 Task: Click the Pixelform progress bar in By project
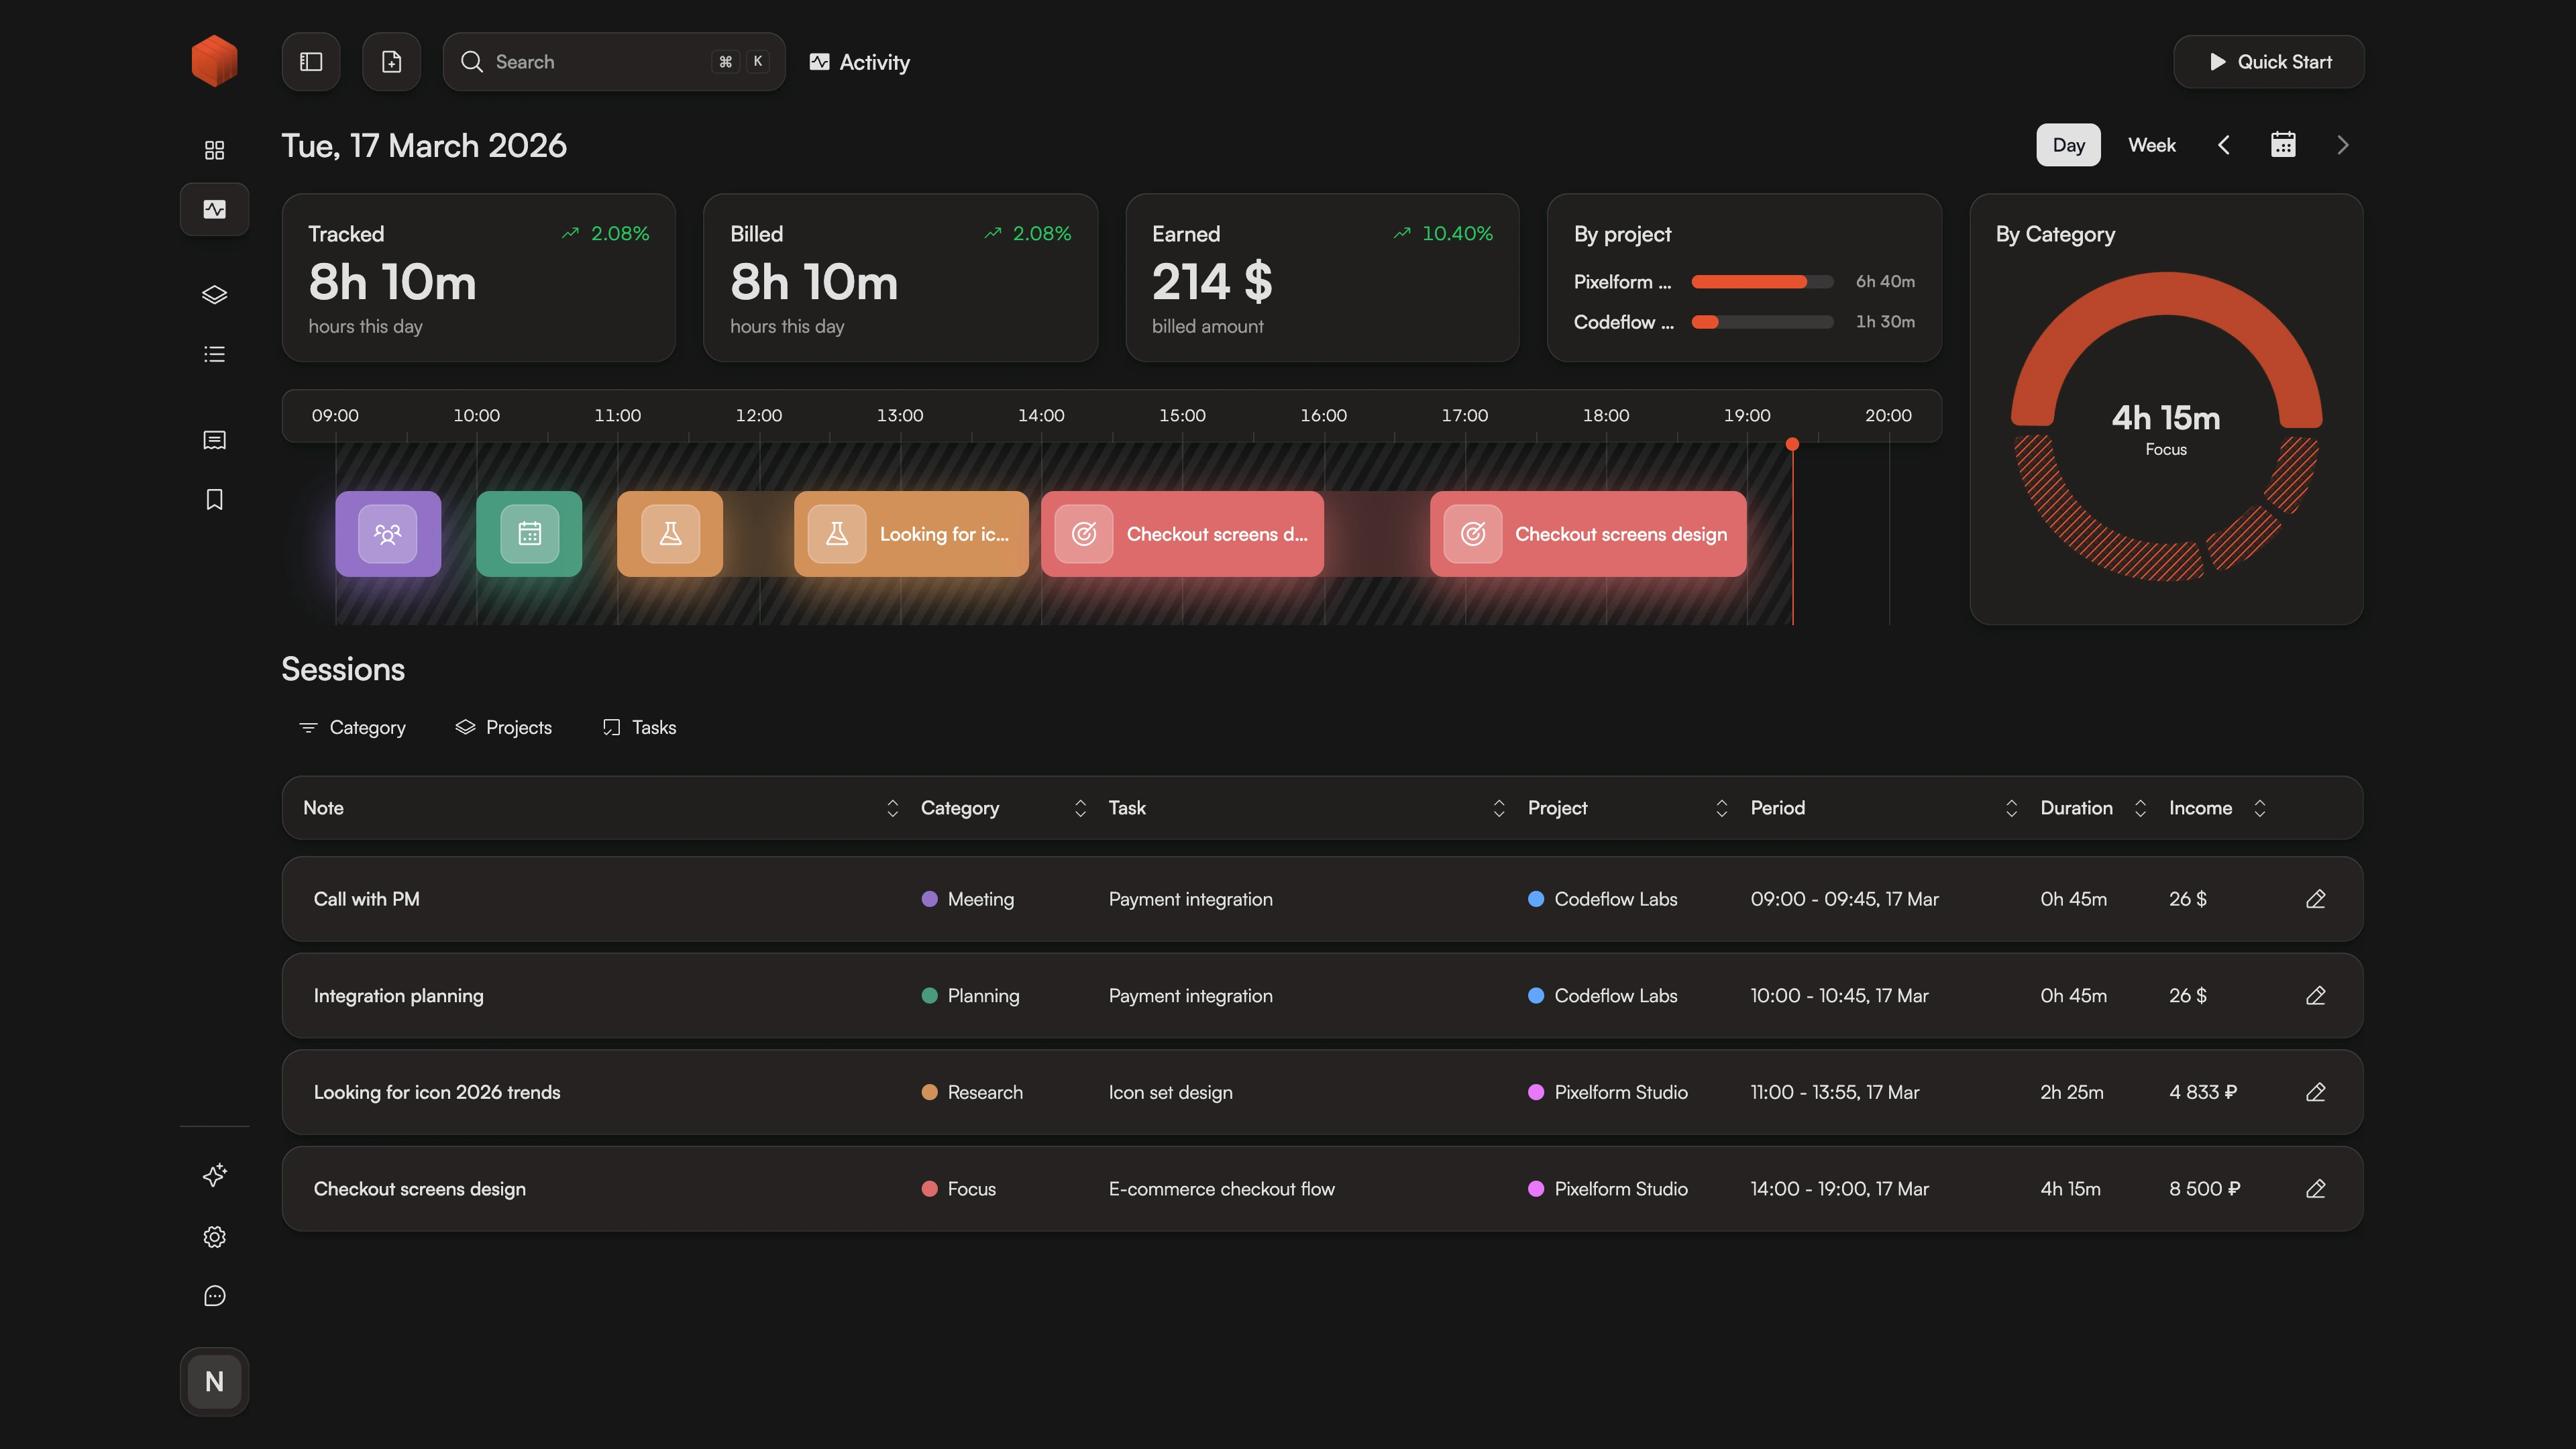click(x=1761, y=282)
